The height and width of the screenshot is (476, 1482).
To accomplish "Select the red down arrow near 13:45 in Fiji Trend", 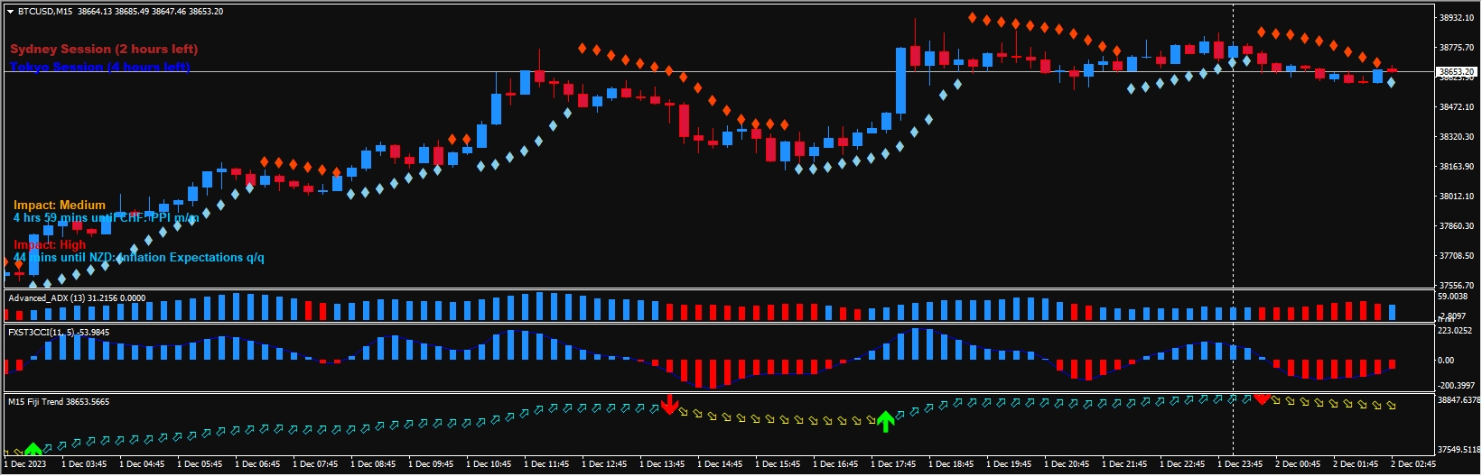I will (669, 405).
